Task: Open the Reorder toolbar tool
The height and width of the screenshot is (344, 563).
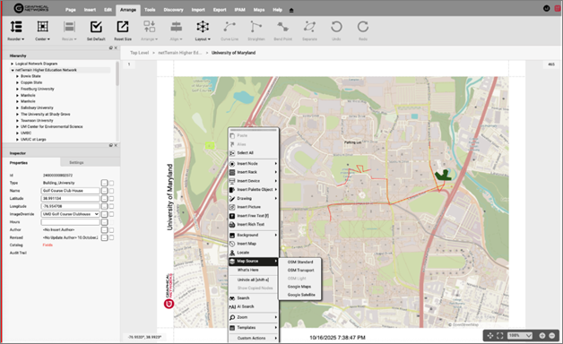Action: point(16,30)
